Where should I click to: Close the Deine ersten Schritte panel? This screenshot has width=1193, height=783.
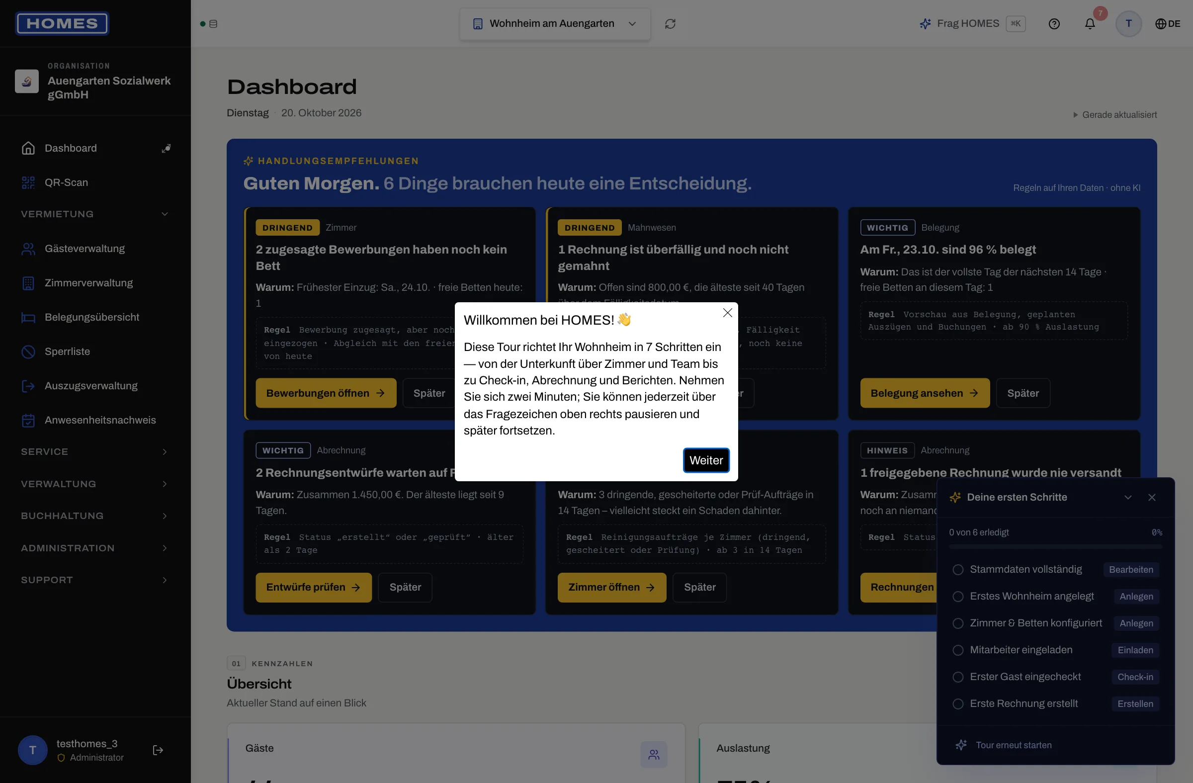tap(1152, 497)
